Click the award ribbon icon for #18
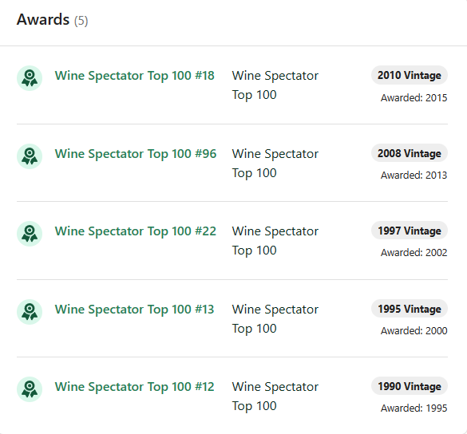Viewport: 467px width, 434px height. 30,78
